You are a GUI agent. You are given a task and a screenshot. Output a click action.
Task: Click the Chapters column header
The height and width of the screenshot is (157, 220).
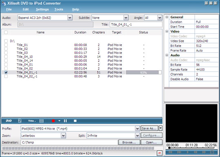[99, 32]
